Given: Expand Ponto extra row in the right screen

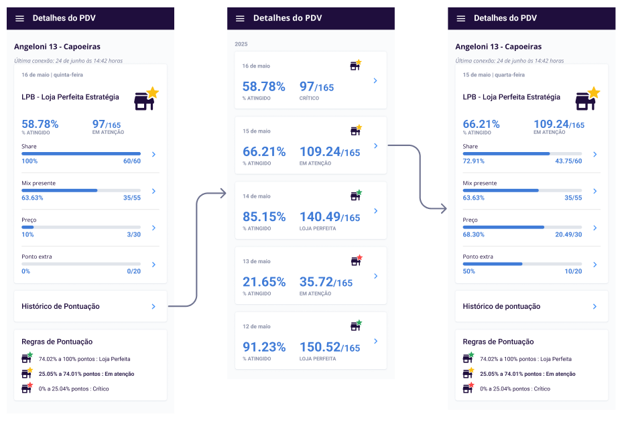Looking at the screenshot, I should (x=595, y=265).
